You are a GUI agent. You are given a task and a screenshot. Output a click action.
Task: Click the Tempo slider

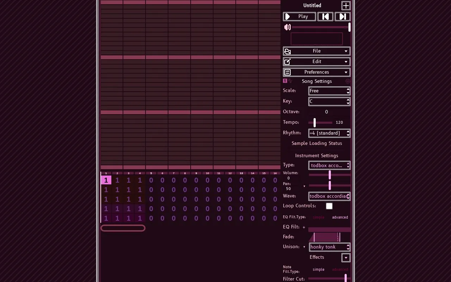point(320,122)
